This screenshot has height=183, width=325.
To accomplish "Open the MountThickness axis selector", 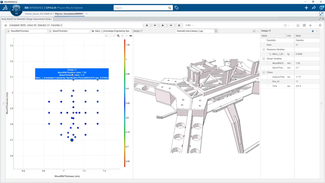I will click(x=69, y=31).
